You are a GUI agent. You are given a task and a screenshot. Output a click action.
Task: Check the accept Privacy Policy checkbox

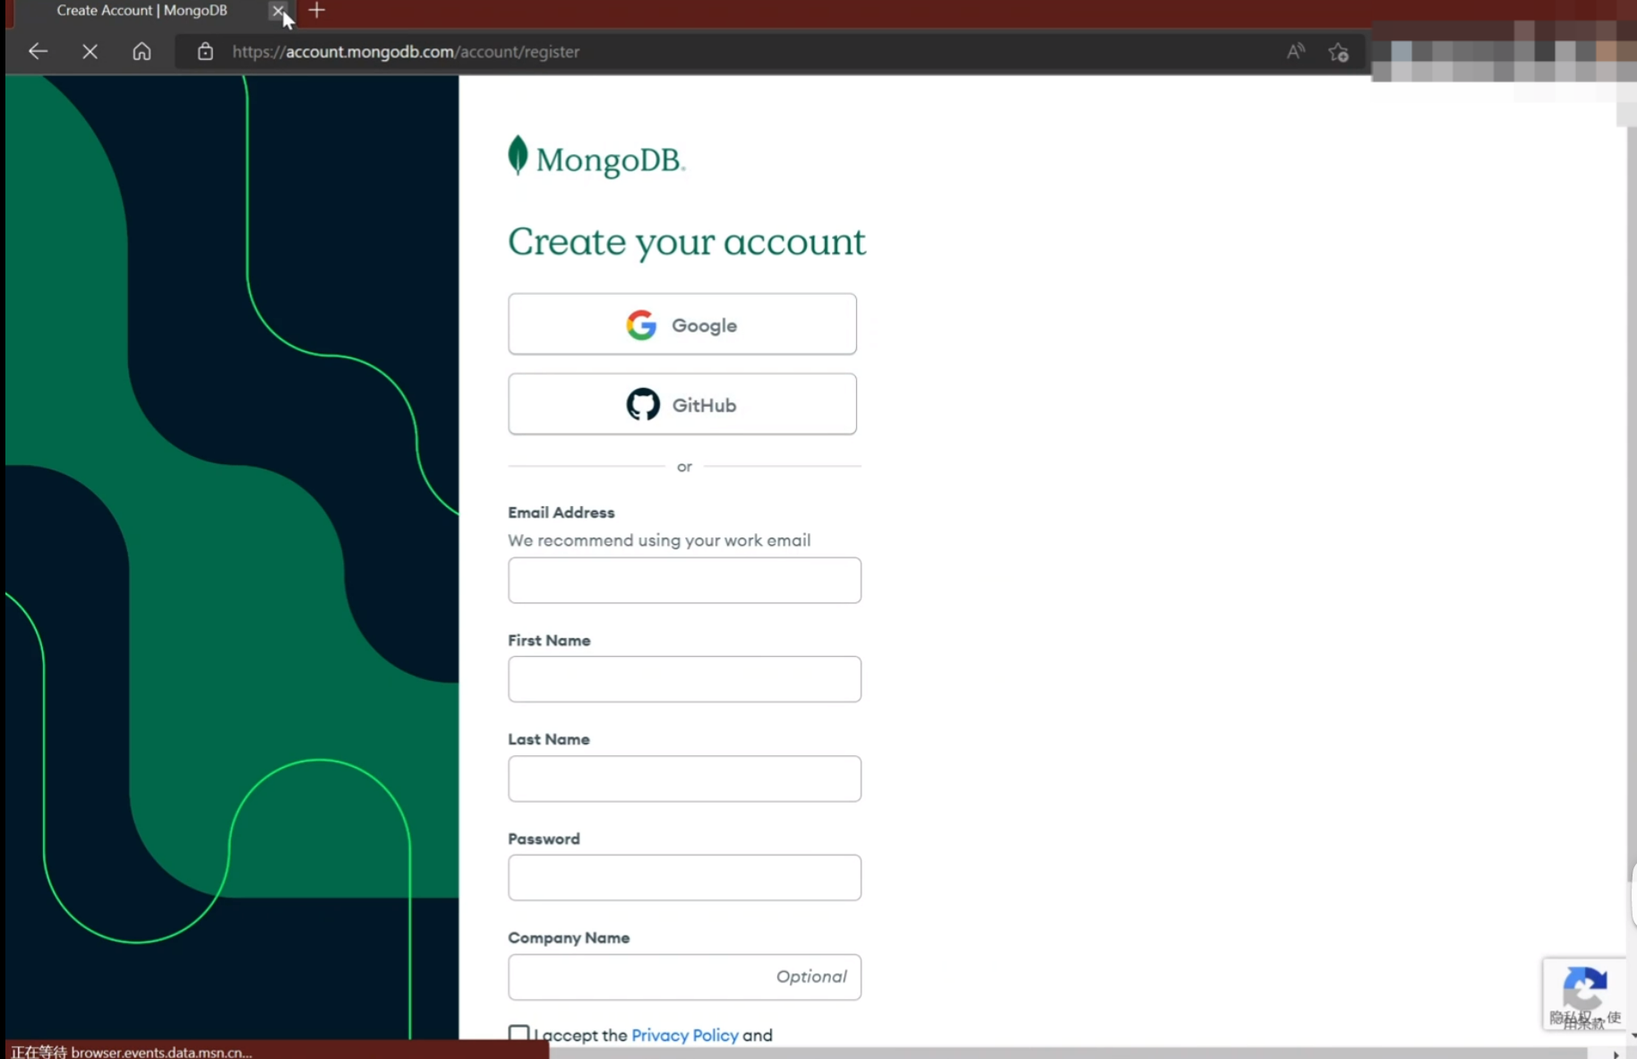coord(519,1034)
